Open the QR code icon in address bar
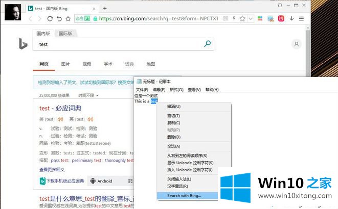This screenshot has height=209, width=338. click(226, 18)
